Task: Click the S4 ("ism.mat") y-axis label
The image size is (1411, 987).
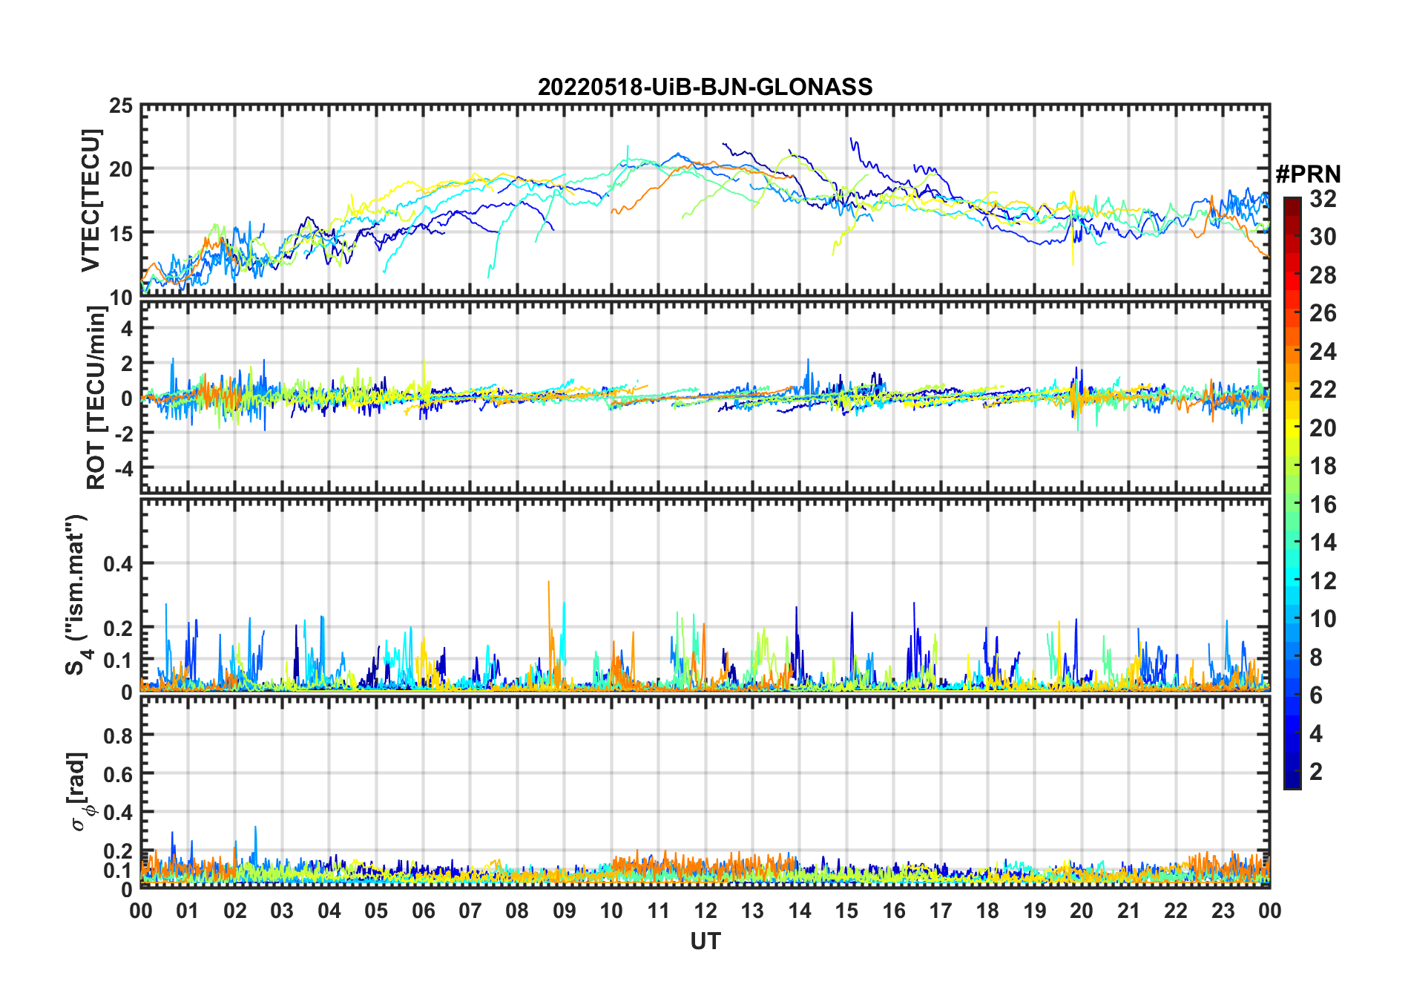Action: (76, 595)
